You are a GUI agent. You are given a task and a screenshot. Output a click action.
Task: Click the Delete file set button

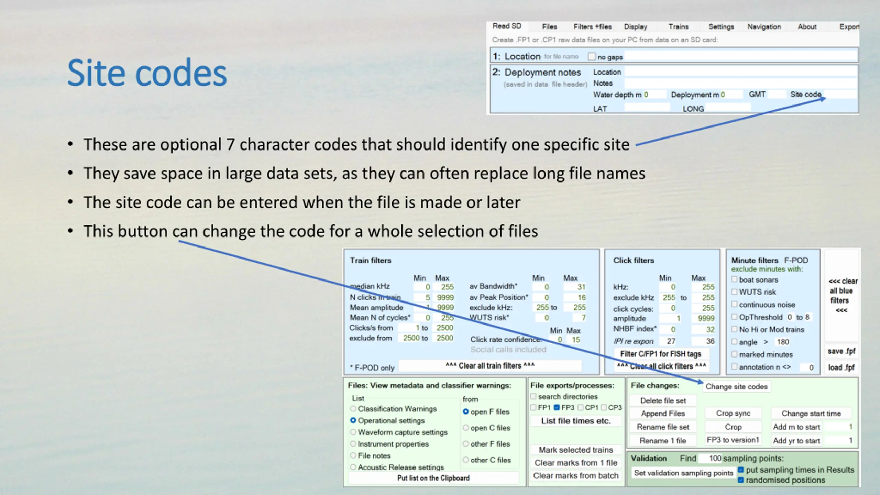coord(663,400)
